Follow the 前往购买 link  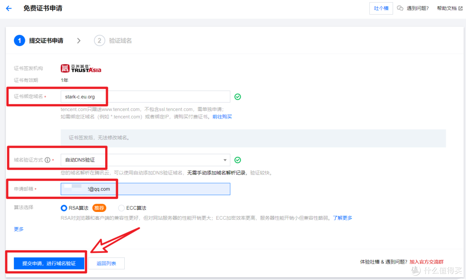[x=222, y=117]
